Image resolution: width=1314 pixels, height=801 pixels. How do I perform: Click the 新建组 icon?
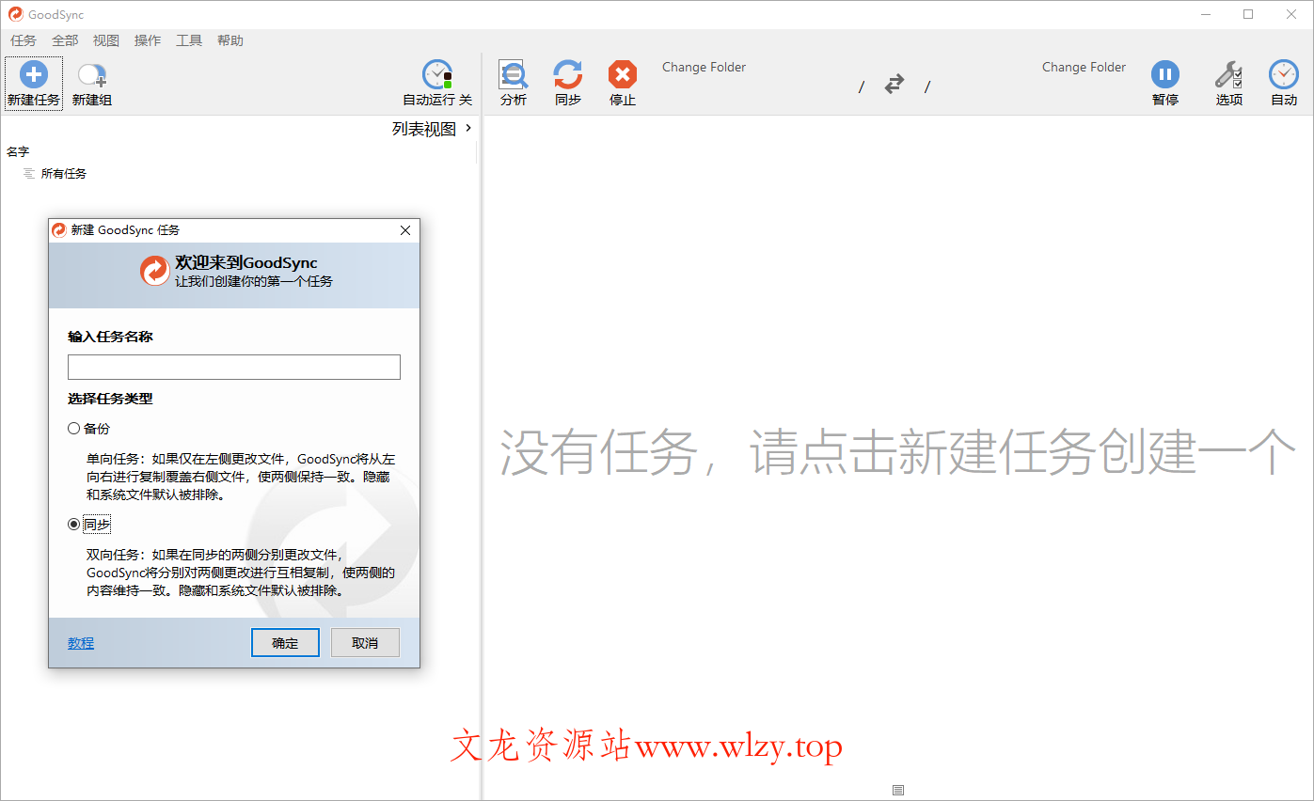[x=91, y=82]
